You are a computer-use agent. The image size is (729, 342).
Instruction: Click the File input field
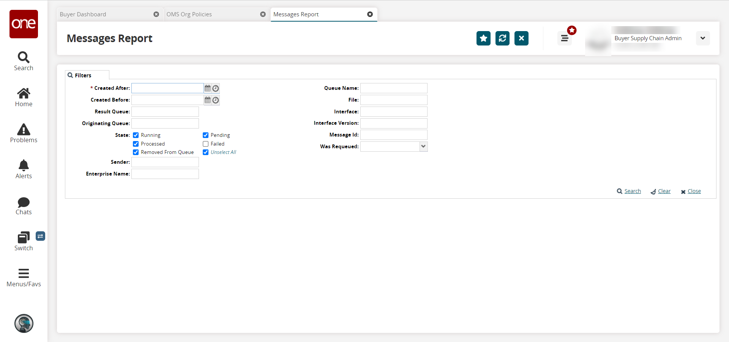394,100
